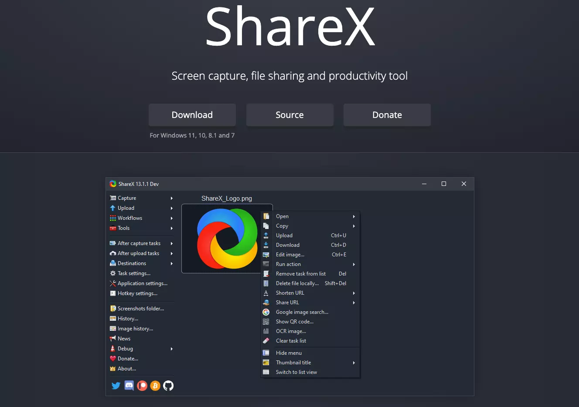Screen dimensions: 579x407
Task: Choose Switch to list view
Action: 310,372
